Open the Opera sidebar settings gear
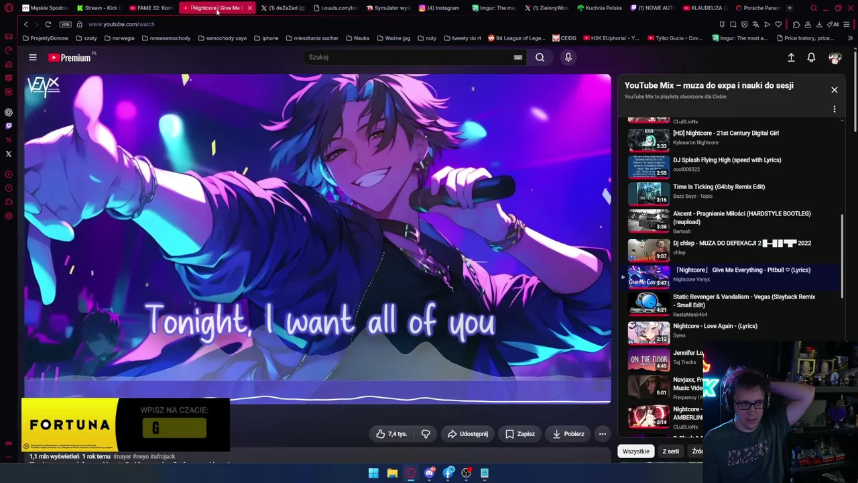Image resolution: width=858 pixels, height=483 pixels. [x=9, y=216]
